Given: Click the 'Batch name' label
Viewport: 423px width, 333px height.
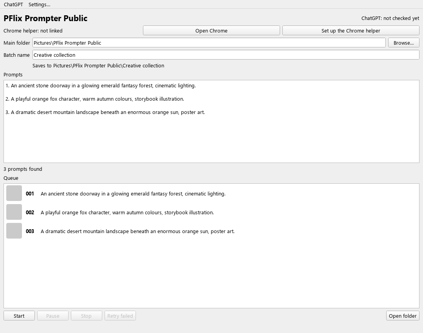Looking at the screenshot, I should point(16,55).
